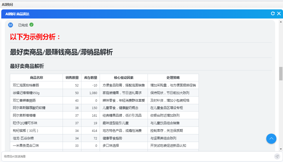Select the 阿尔卑斯棒棒糖 product cell
The image size is (283, 162).
pyautogui.click(x=37, y=115)
